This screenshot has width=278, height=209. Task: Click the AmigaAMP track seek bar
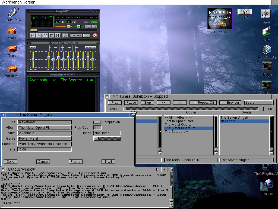coord(64,30)
